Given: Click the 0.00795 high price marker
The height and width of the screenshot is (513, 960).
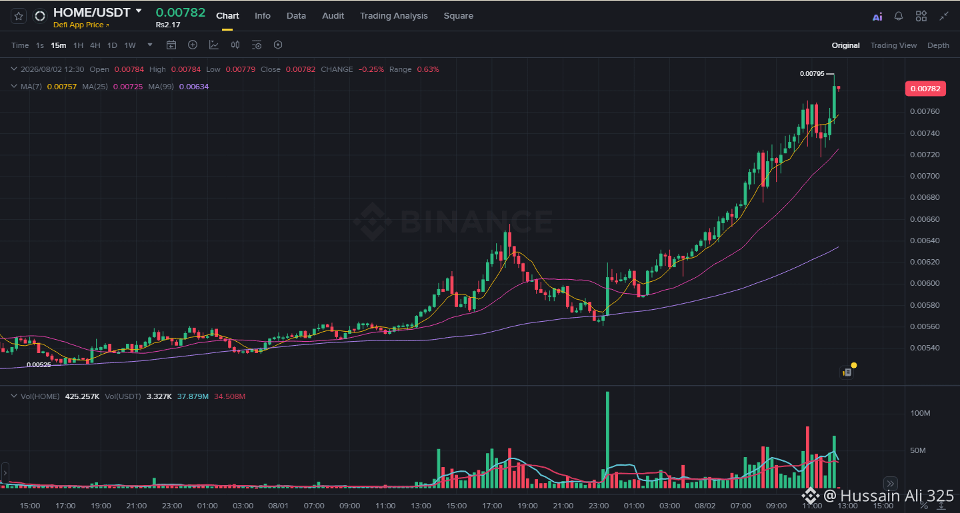Looking at the screenshot, I should click(x=811, y=74).
